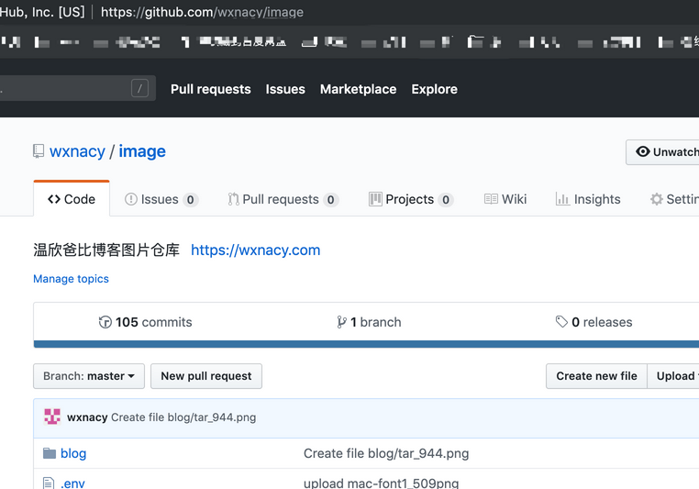Switch to the repository Pull requests tab
Screen dimensions: 699x489
pyautogui.click(x=283, y=199)
